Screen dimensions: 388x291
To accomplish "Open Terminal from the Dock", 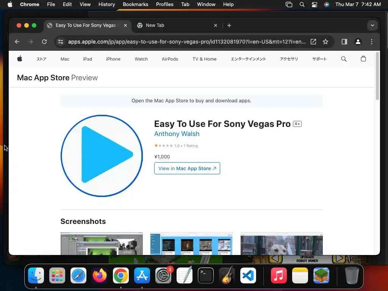I will (x=206, y=275).
